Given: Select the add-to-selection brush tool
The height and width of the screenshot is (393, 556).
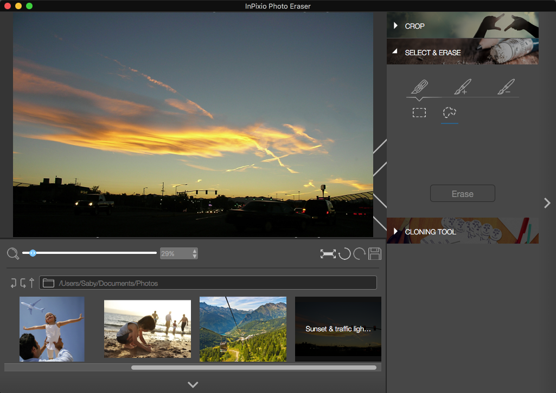Looking at the screenshot, I should click(463, 87).
